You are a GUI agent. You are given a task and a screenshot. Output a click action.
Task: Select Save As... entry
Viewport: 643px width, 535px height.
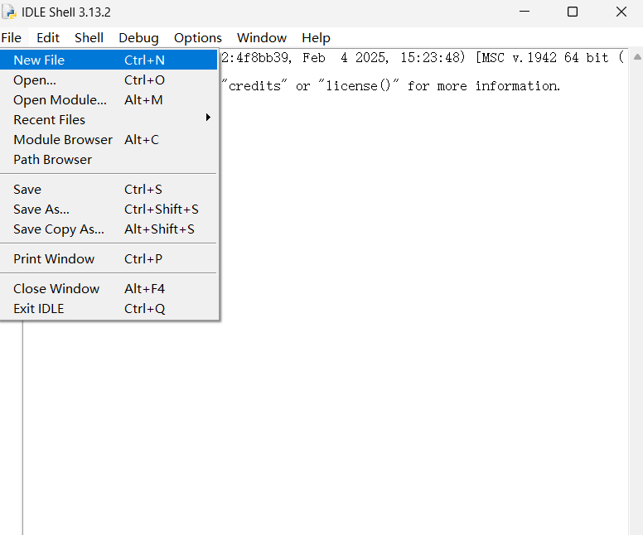pos(109,209)
